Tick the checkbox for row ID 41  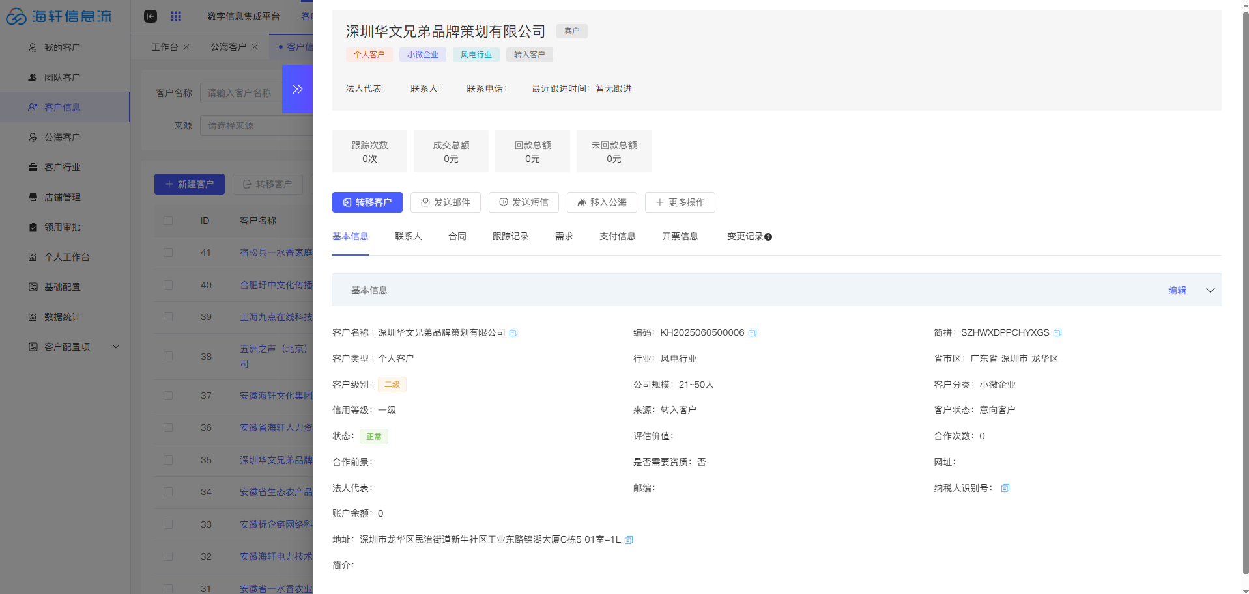pyautogui.click(x=168, y=252)
